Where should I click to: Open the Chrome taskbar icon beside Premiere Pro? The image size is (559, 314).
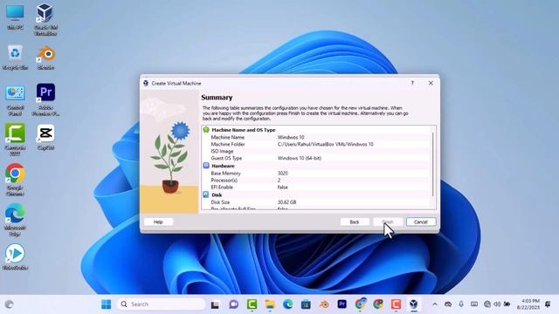click(360, 304)
